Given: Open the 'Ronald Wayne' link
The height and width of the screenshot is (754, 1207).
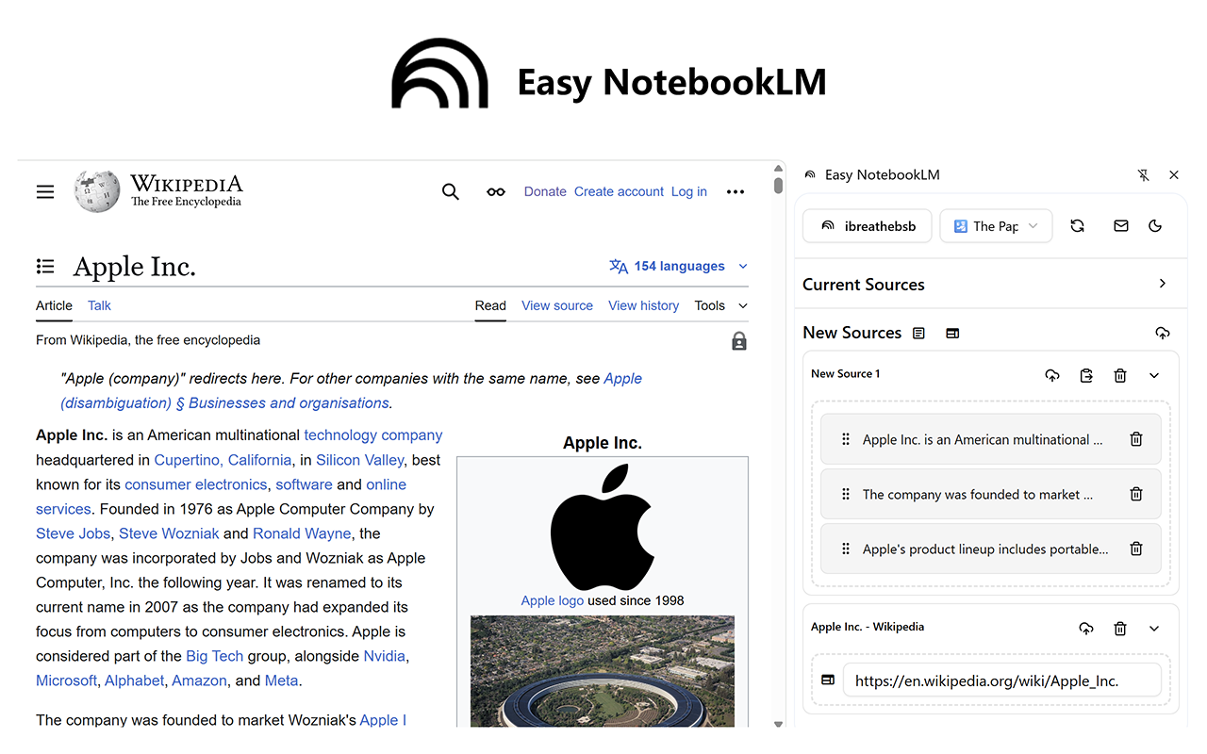Looking at the screenshot, I should pyautogui.click(x=302, y=533).
